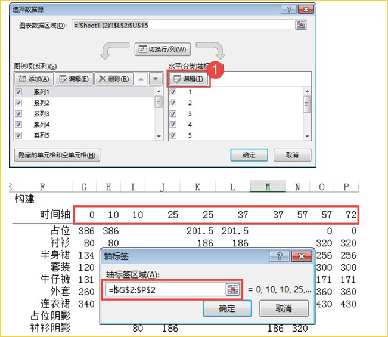Click axis label list scrollbar down arrow
The width and height of the screenshot is (388, 337).
(x=307, y=137)
